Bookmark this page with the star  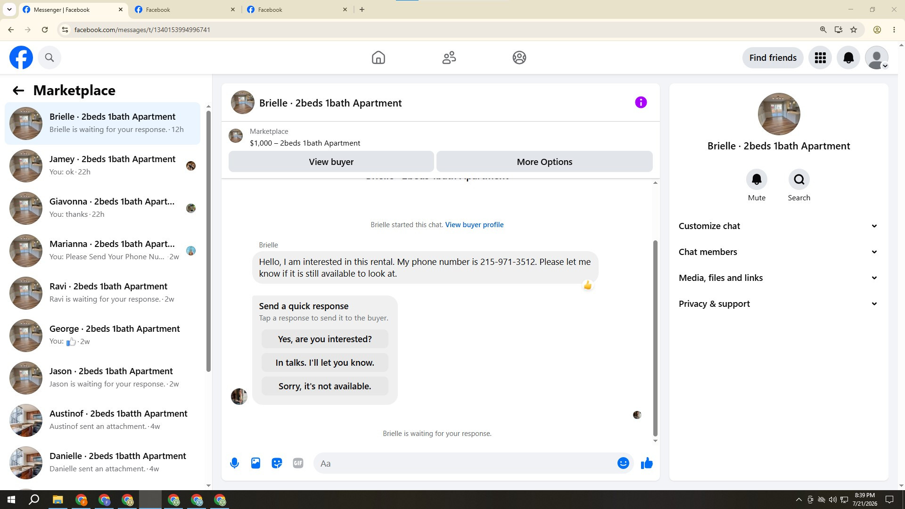point(854,30)
